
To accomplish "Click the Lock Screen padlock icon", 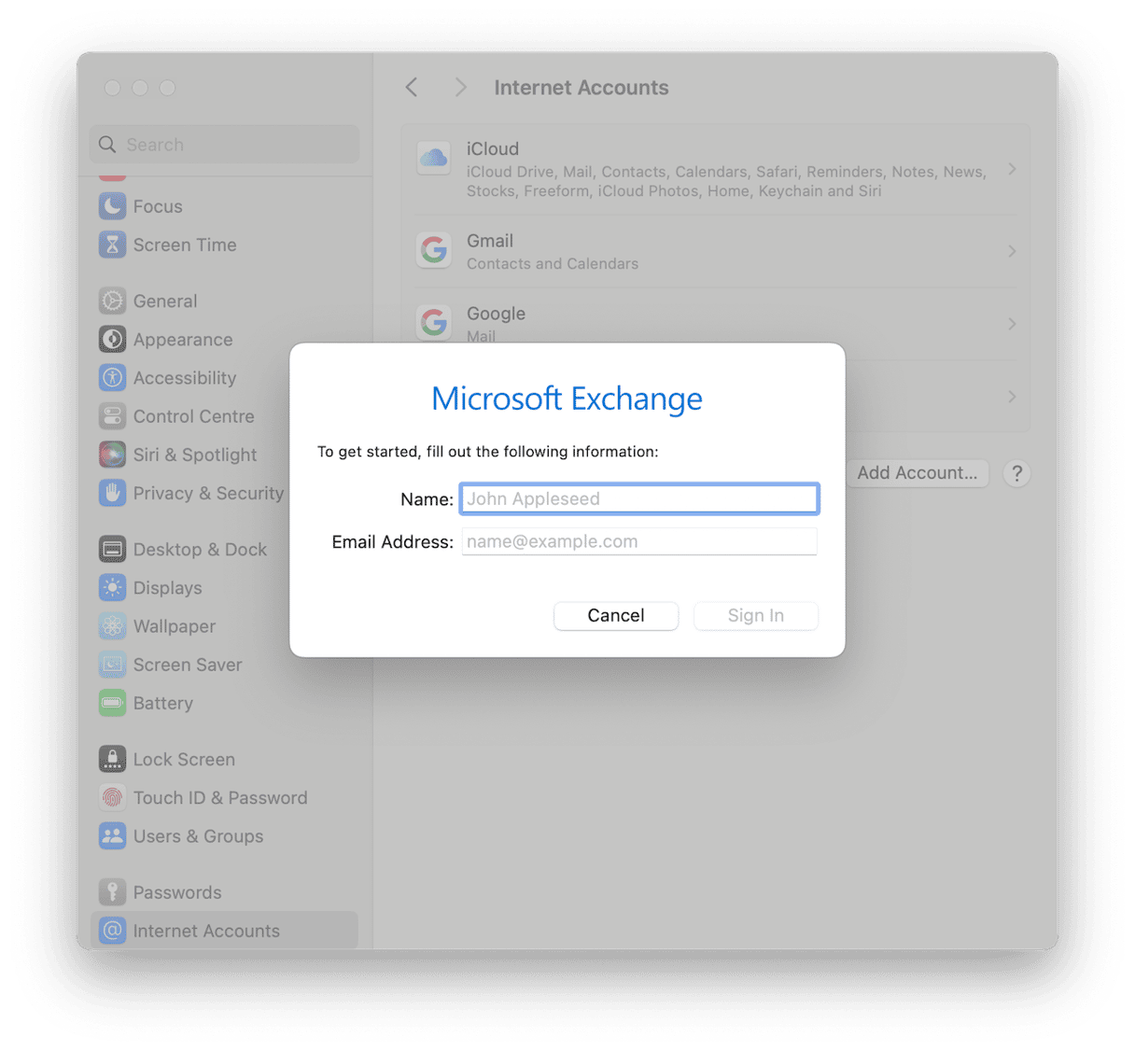I will (112, 759).
